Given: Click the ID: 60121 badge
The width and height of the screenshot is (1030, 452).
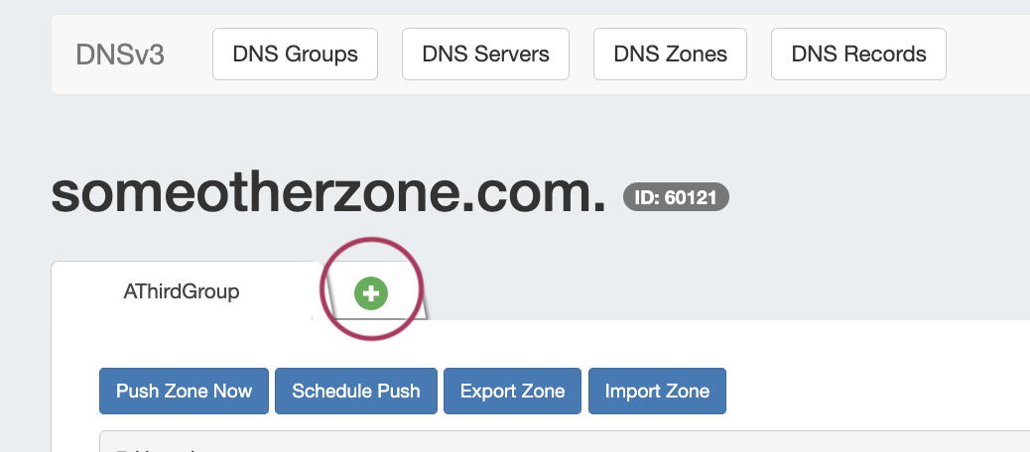Looking at the screenshot, I should tap(676, 197).
